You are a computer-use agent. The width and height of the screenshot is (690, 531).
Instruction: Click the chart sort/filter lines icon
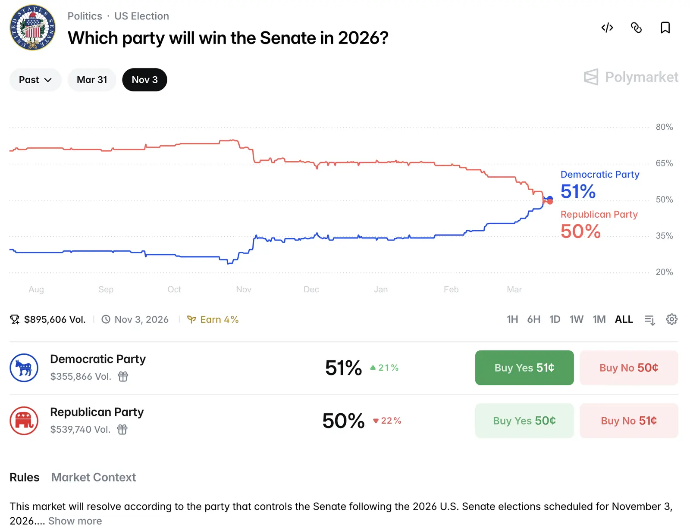click(649, 320)
